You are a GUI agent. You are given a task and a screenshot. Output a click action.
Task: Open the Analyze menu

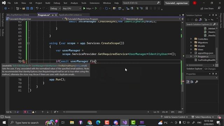point(74,3)
